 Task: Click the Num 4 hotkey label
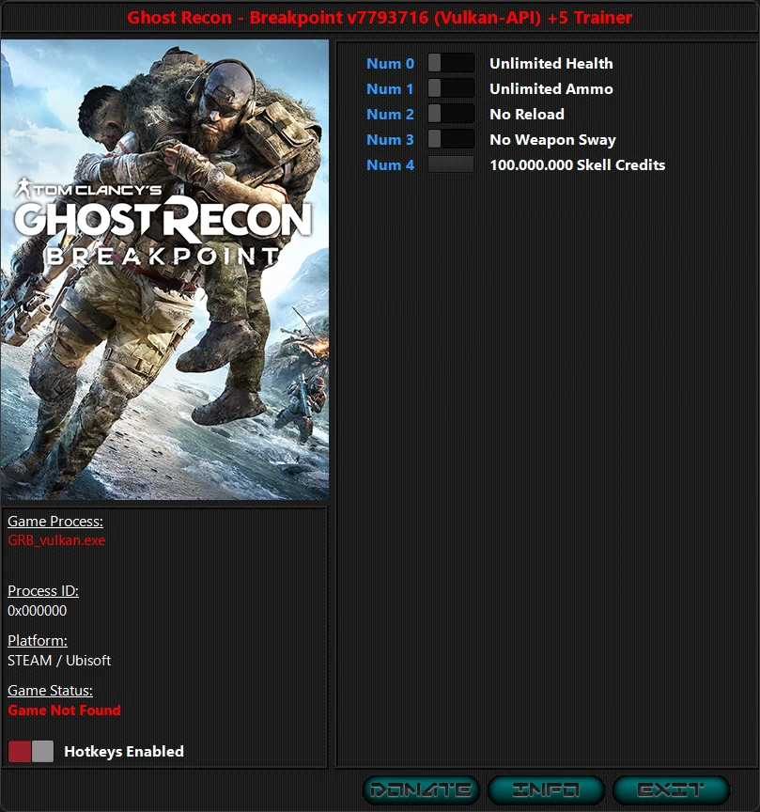pos(390,164)
